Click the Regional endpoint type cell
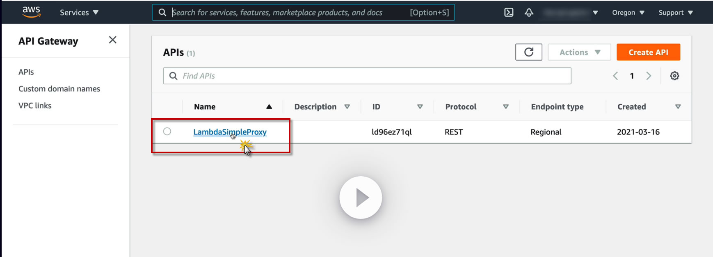 click(546, 132)
